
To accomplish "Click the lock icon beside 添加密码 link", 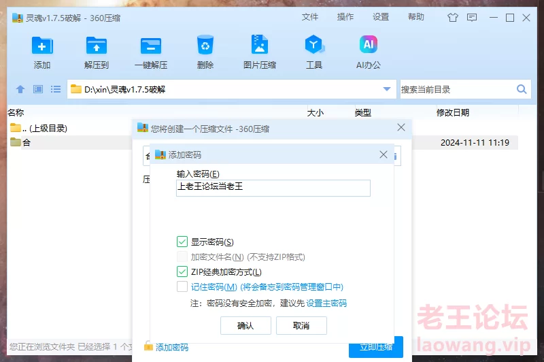I will [148, 346].
